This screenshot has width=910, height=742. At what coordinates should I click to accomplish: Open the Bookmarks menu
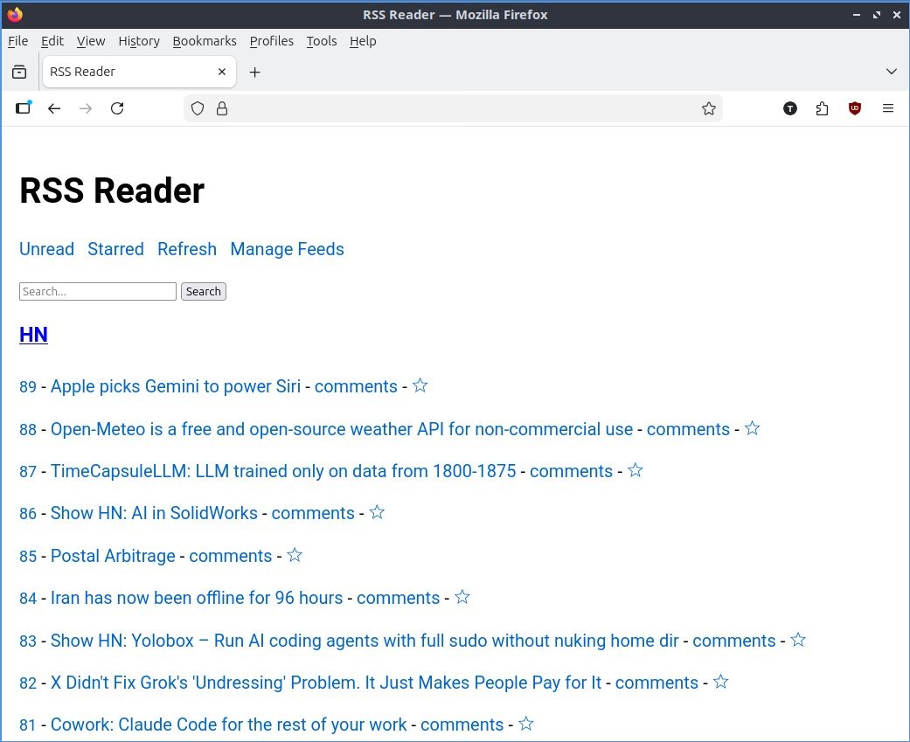tap(205, 41)
